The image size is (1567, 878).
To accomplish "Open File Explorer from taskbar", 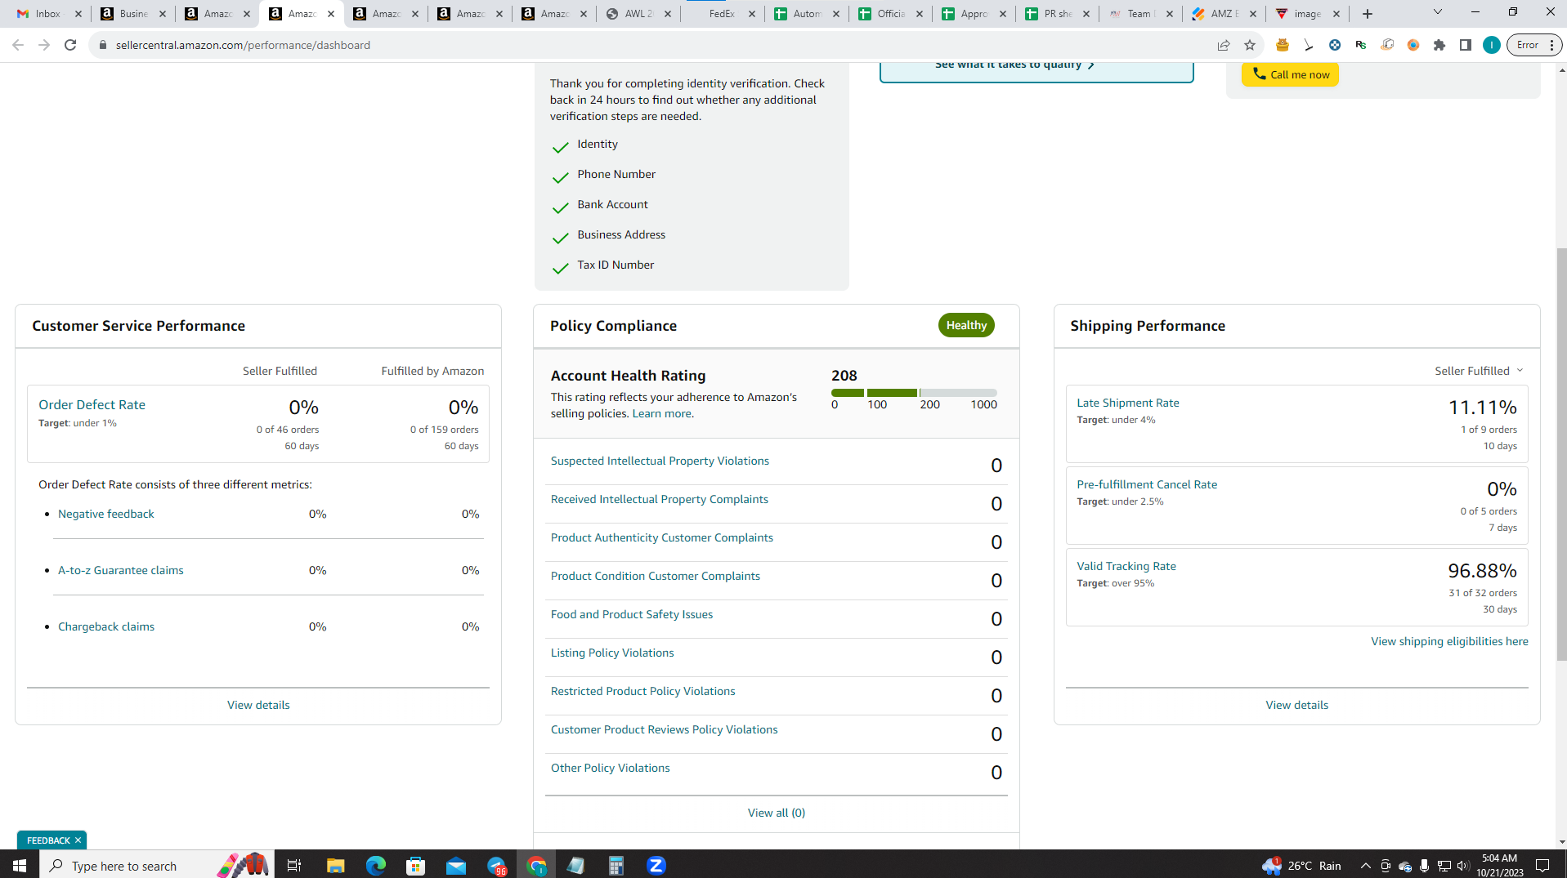I will [x=335, y=865].
